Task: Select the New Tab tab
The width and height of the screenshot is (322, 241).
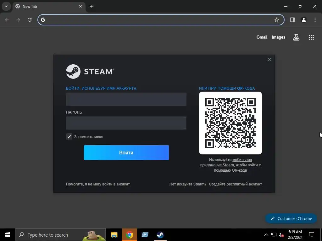Action: 49,6
